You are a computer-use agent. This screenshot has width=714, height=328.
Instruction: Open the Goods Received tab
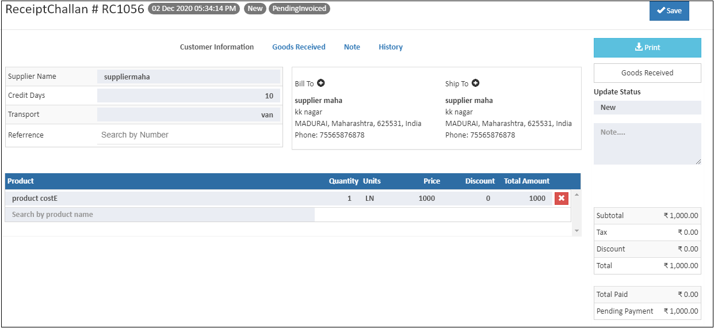pos(299,47)
